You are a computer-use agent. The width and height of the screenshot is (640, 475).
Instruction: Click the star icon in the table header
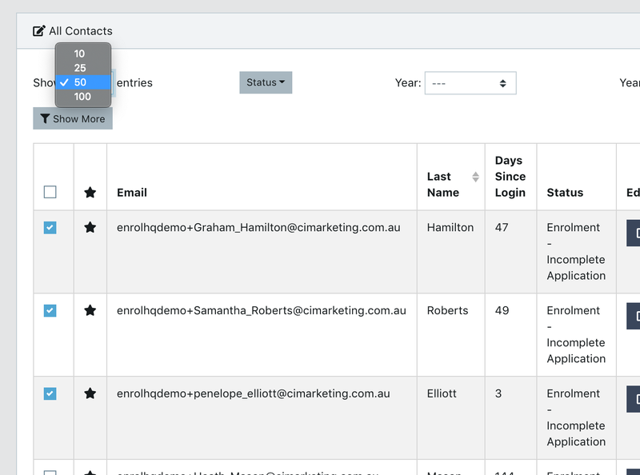[x=90, y=193]
